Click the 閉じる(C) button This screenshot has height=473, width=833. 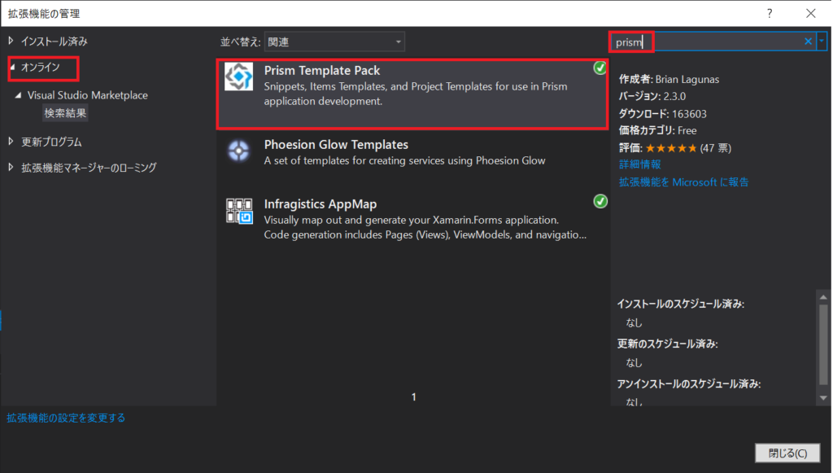787,453
